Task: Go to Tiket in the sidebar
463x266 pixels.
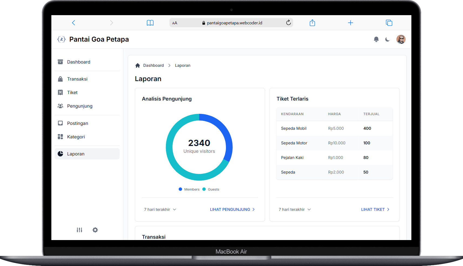Action: [87, 92]
